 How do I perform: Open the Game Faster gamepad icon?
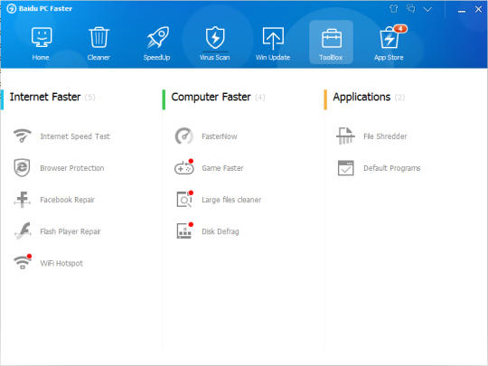coord(184,167)
